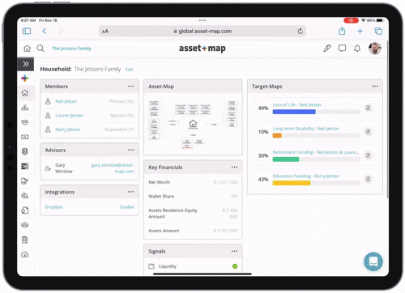Viewport: 405px width, 293px height.
Task: Reload the page via the refresh icon
Action: tap(300, 32)
